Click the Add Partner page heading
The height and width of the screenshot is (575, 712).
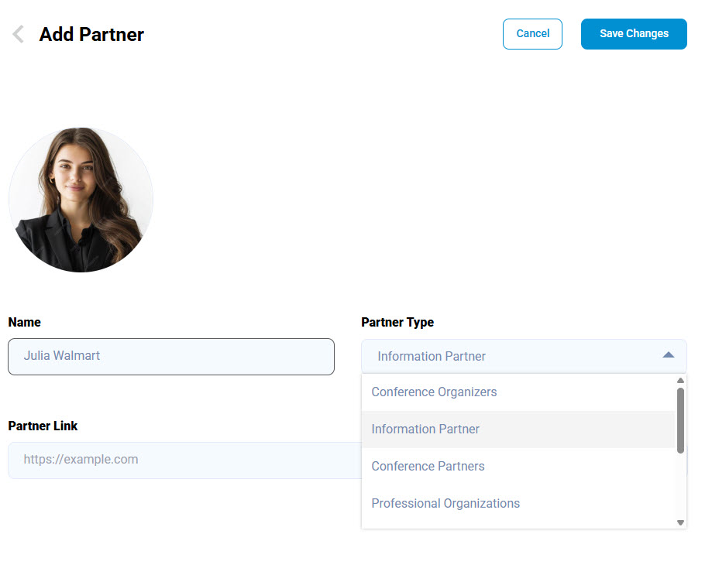(x=91, y=34)
